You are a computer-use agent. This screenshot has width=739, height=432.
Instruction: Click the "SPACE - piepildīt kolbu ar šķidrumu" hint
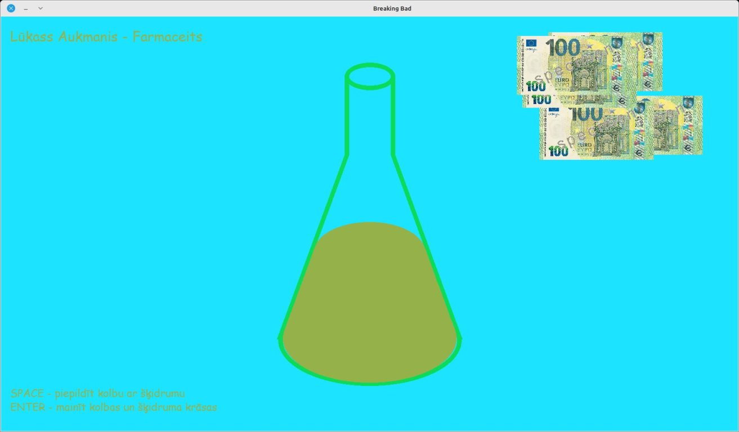[x=98, y=394]
